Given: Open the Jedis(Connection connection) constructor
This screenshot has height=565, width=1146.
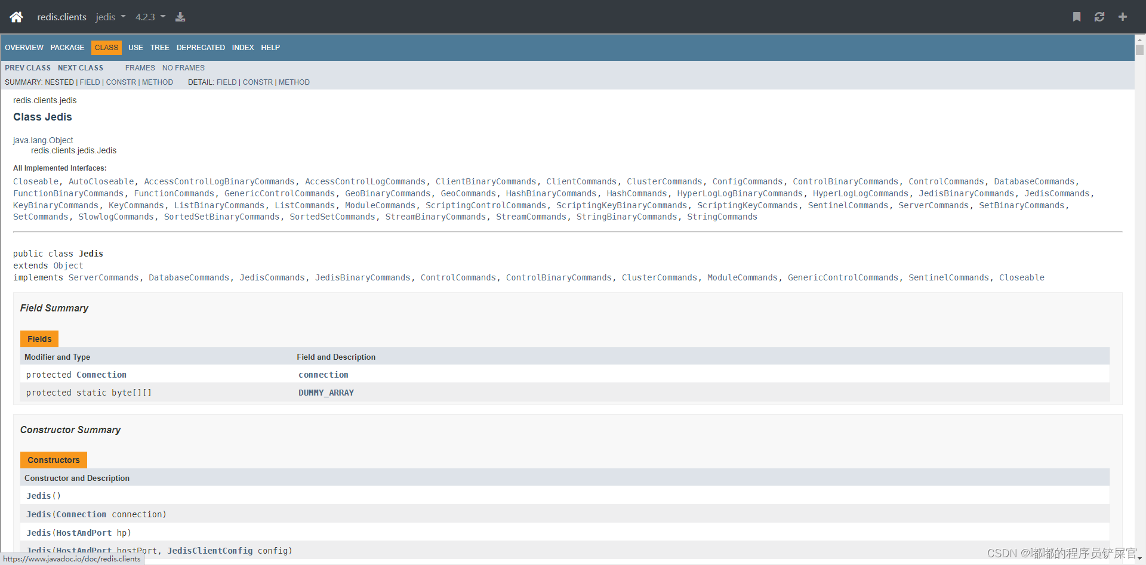Looking at the screenshot, I should click(39, 515).
